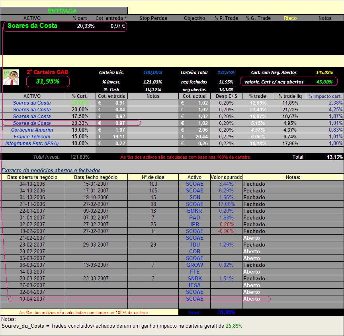344x336 pixels.
Task: Click the France Telecom asset name
Action: 32,137
